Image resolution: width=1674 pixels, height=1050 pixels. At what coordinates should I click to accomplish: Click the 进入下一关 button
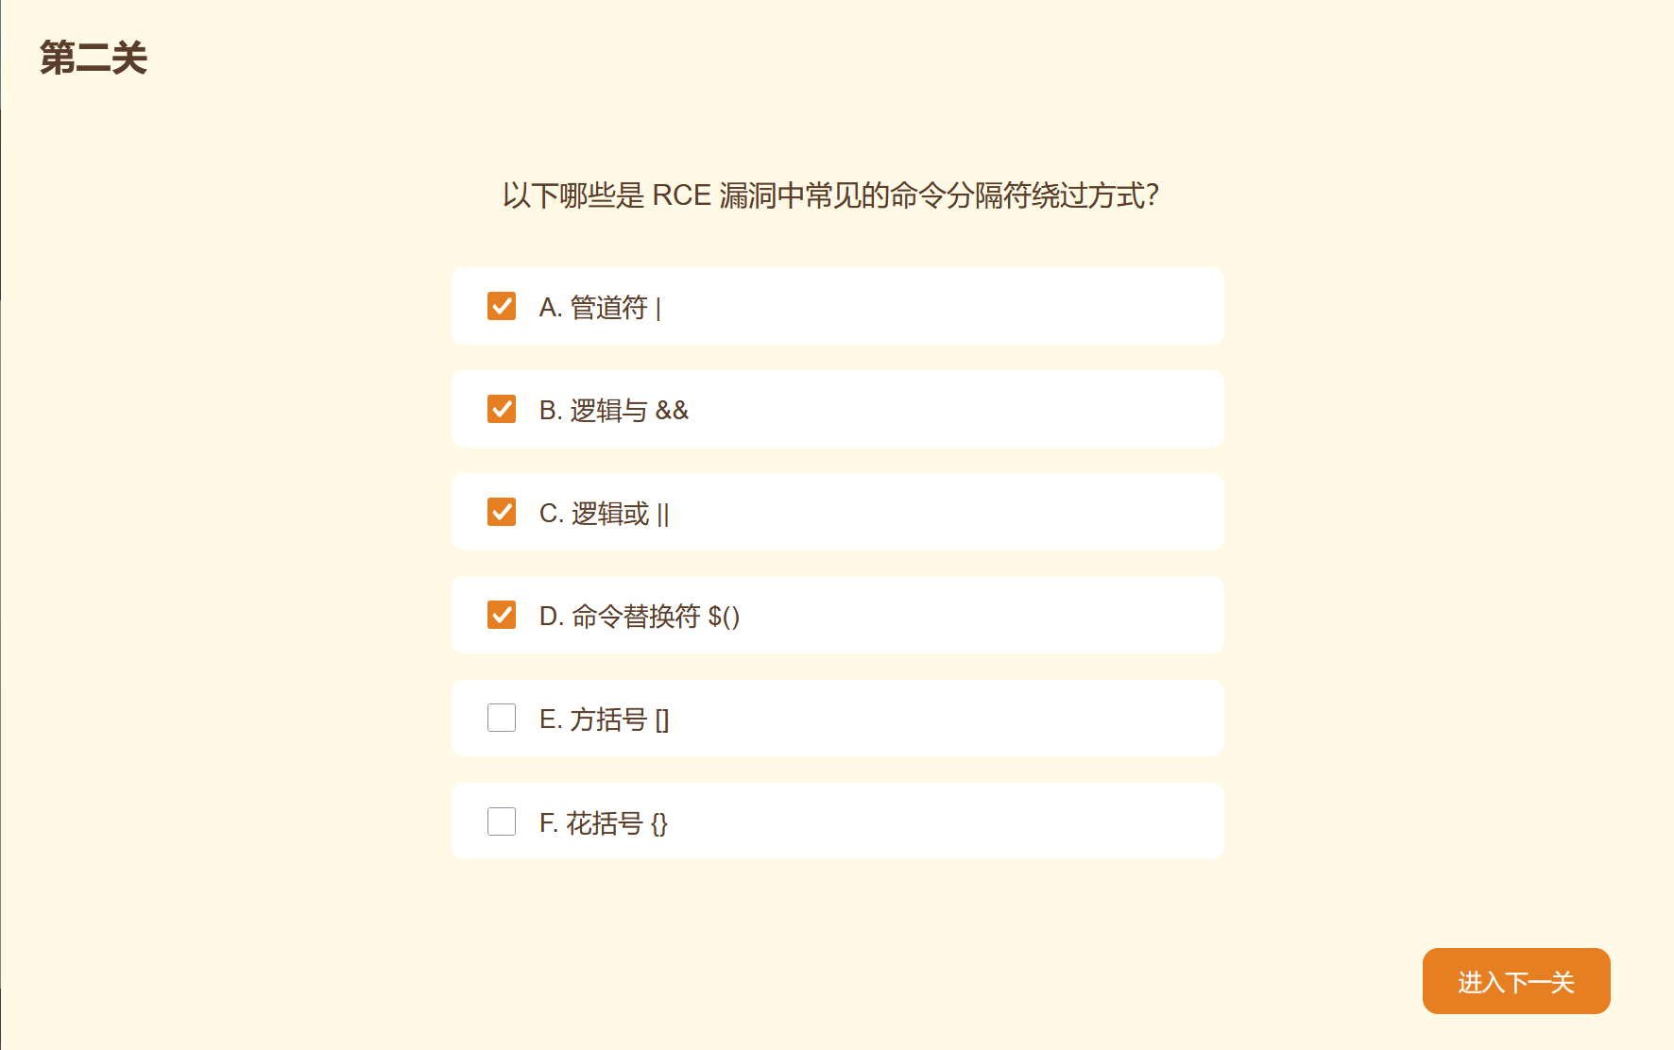click(1516, 981)
